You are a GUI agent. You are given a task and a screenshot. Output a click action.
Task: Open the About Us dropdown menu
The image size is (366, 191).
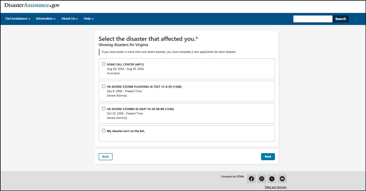pyautogui.click(x=69, y=19)
